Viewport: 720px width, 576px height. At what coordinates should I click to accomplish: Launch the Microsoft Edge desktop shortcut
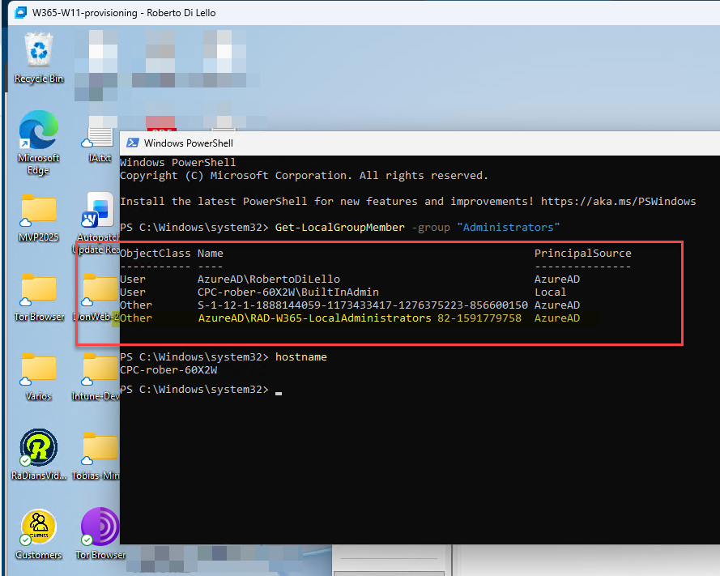click(38, 131)
